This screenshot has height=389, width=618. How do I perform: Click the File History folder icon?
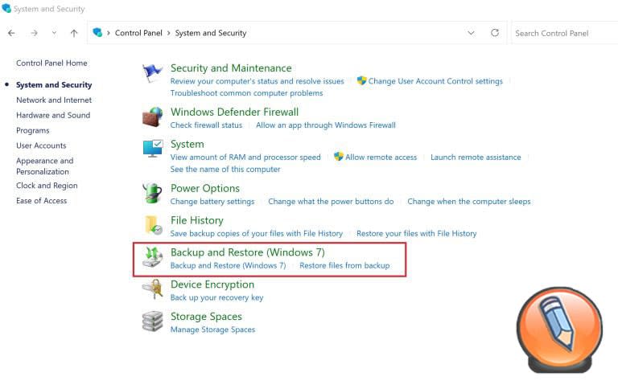click(x=154, y=225)
